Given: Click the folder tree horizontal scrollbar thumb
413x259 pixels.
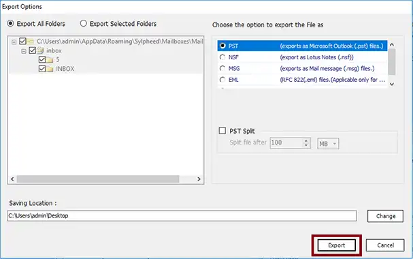Looking at the screenshot, I should (98, 179).
